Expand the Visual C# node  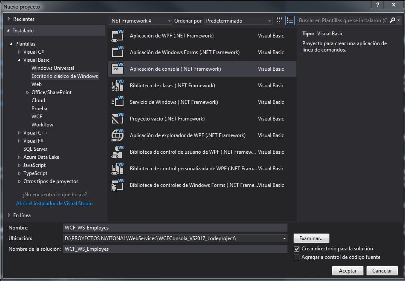click(19, 52)
